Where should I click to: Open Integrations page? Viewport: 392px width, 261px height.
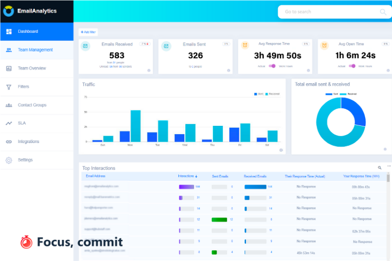[x=37, y=142]
